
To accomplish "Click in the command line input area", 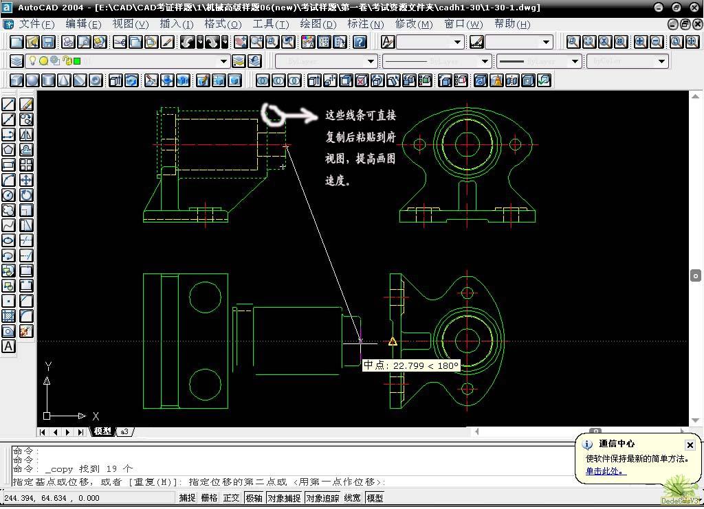I will tap(291, 482).
